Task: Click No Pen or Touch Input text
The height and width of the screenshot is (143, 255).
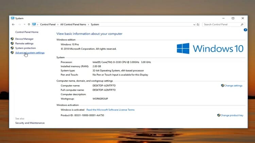Action: [120, 75]
